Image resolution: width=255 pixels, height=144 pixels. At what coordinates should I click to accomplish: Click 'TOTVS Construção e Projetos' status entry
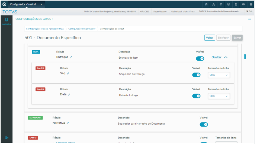point(110,12)
